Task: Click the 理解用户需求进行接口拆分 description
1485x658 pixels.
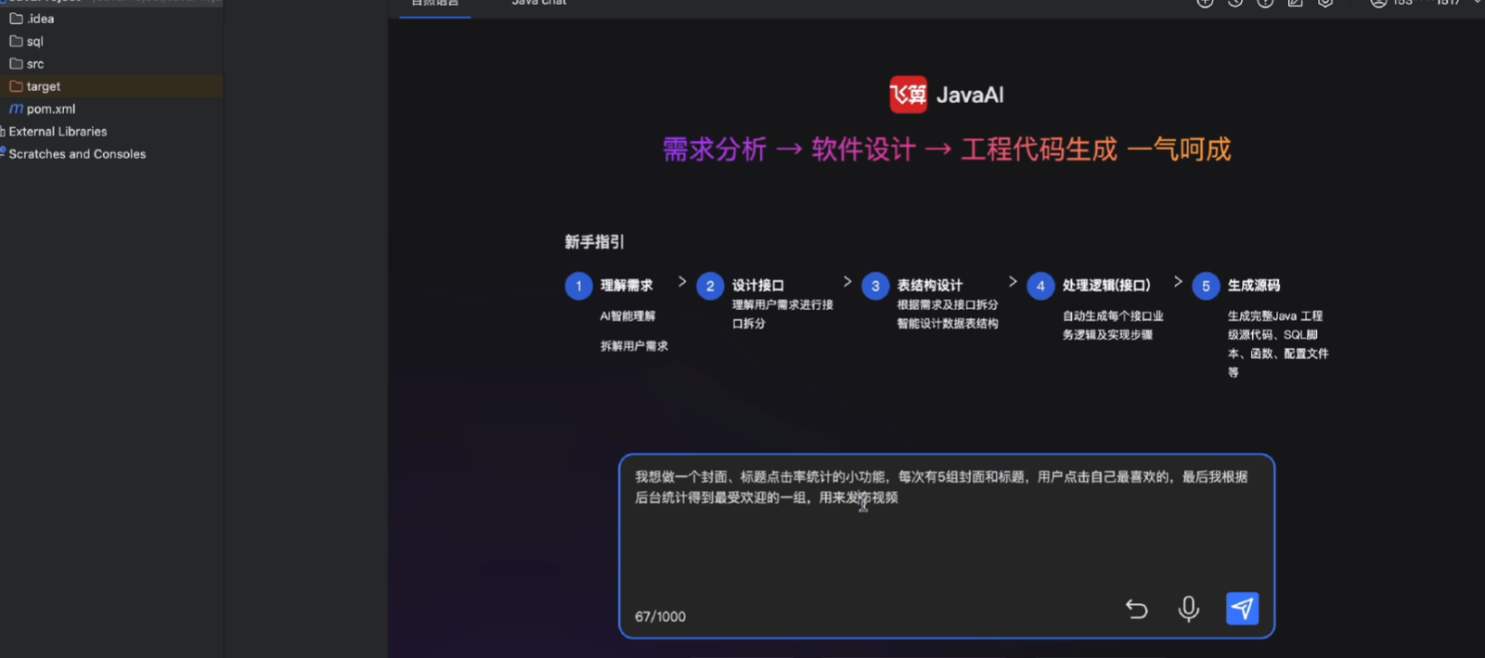Action: pos(782,315)
